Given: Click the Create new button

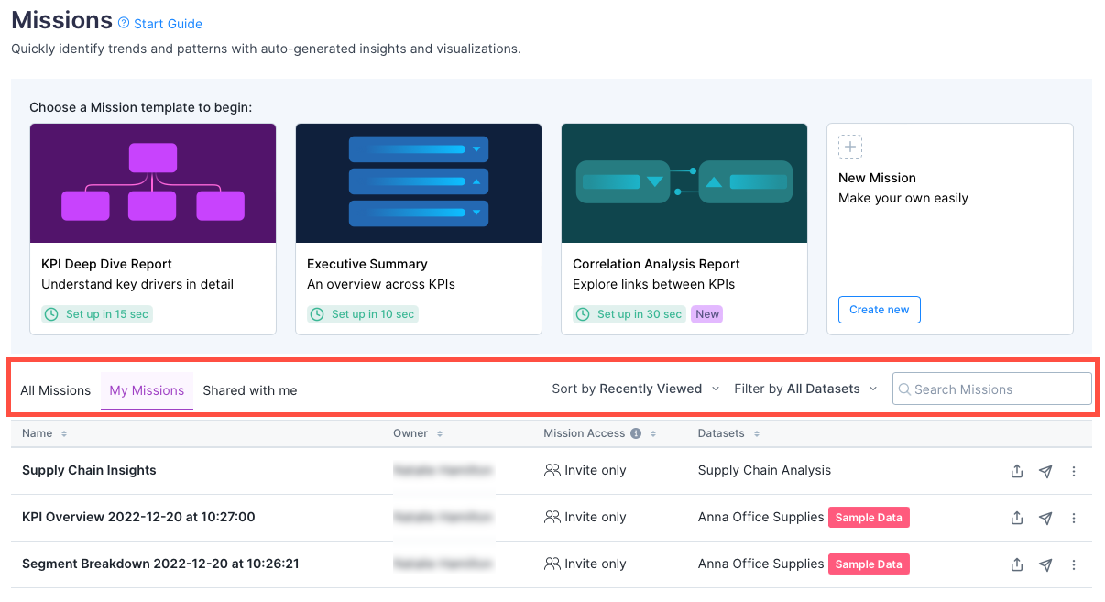Looking at the screenshot, I should (879, 310).
